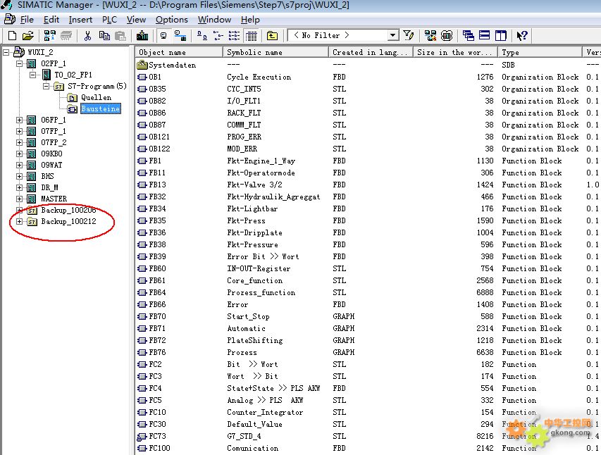Click the Up One Level folder icon
The image size is (601, 455).
[x=272, y=36]
